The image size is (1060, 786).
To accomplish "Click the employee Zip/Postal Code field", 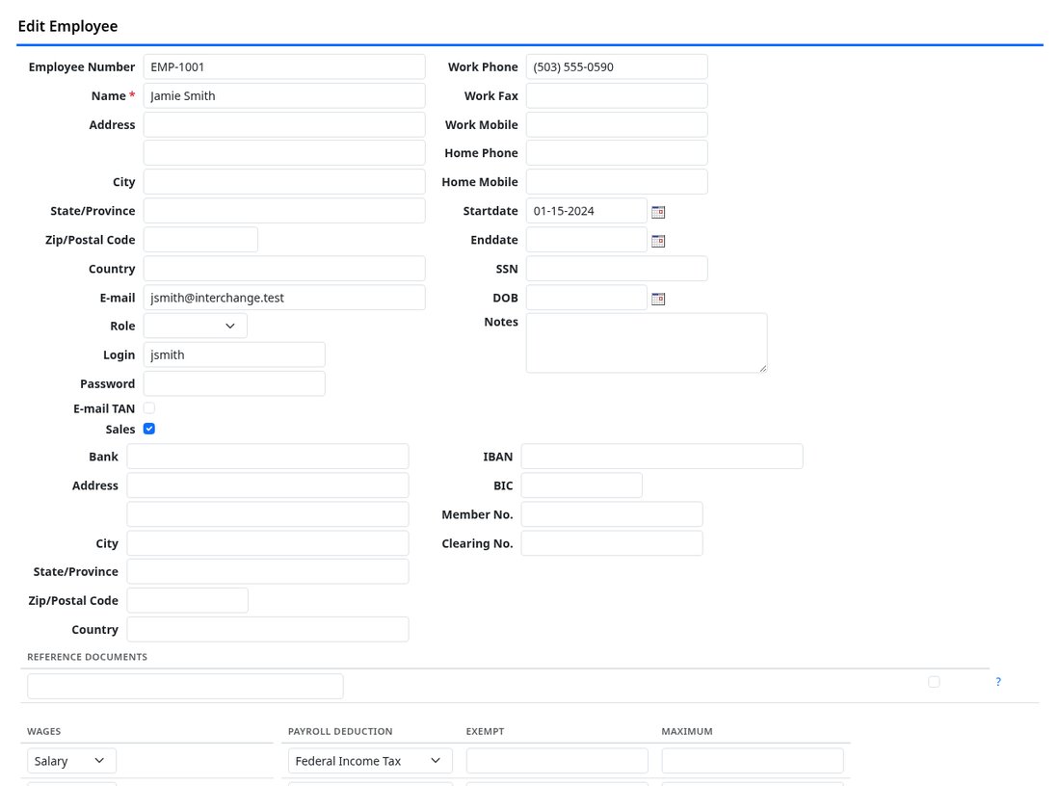I will point(200,239).
